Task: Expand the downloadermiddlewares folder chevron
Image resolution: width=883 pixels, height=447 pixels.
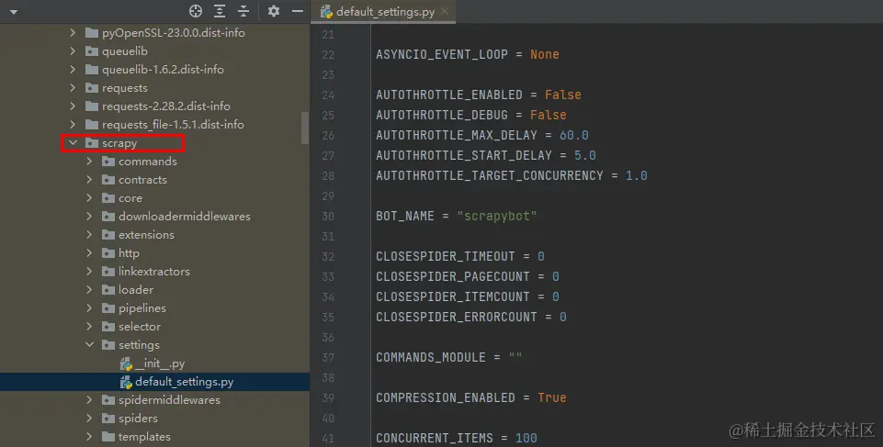Action: point(89,216)
